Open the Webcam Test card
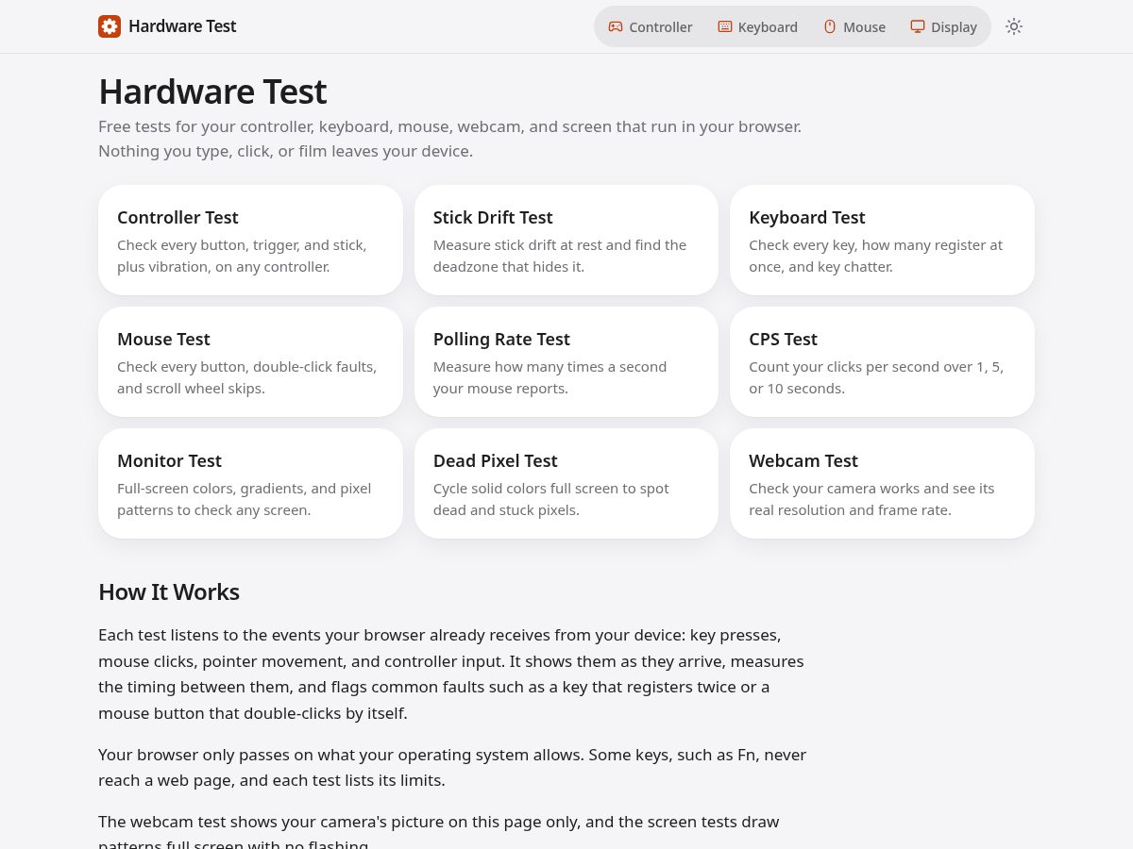The image size is (1133, 849). pyautogui.click(x=882, y=483)
